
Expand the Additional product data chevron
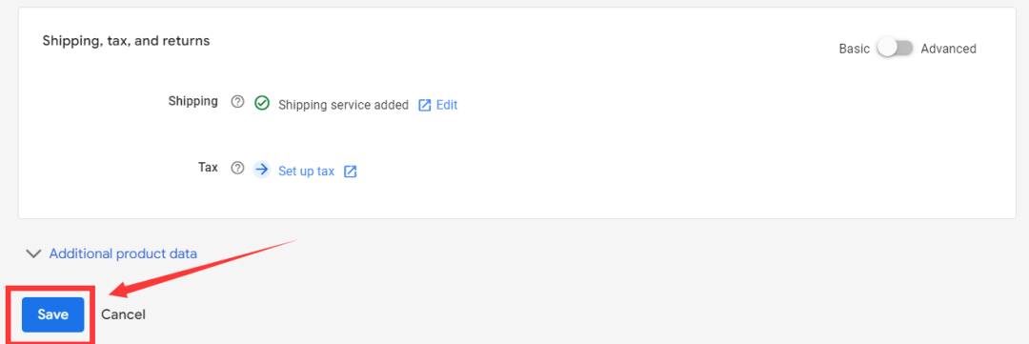pyautogui.click(x=32, y=253)
